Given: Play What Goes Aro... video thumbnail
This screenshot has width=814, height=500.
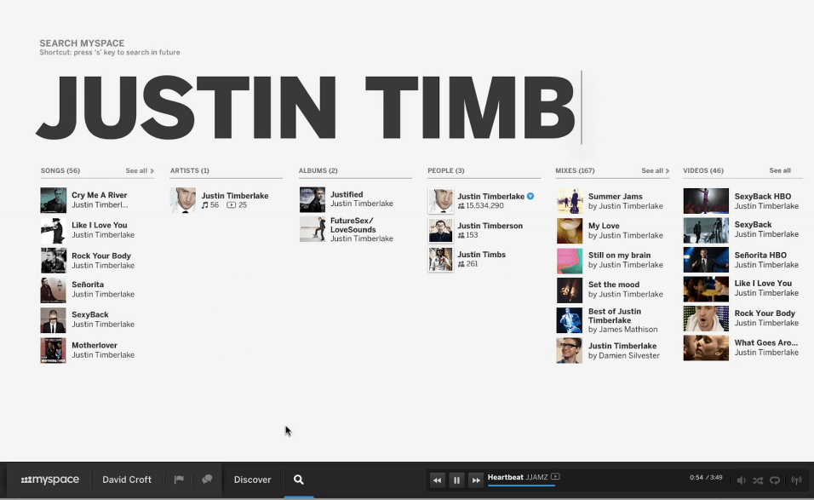Looking at the screenshot, I should [706, 348].
